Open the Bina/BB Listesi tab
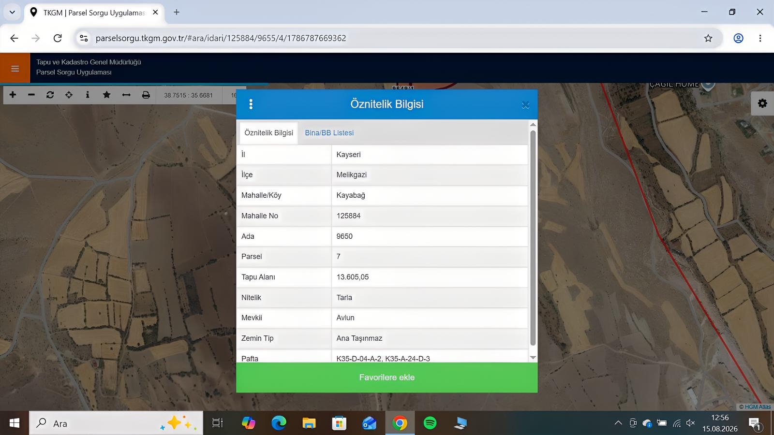This screenshot has width=774, height=435. (x=329, y=133)
